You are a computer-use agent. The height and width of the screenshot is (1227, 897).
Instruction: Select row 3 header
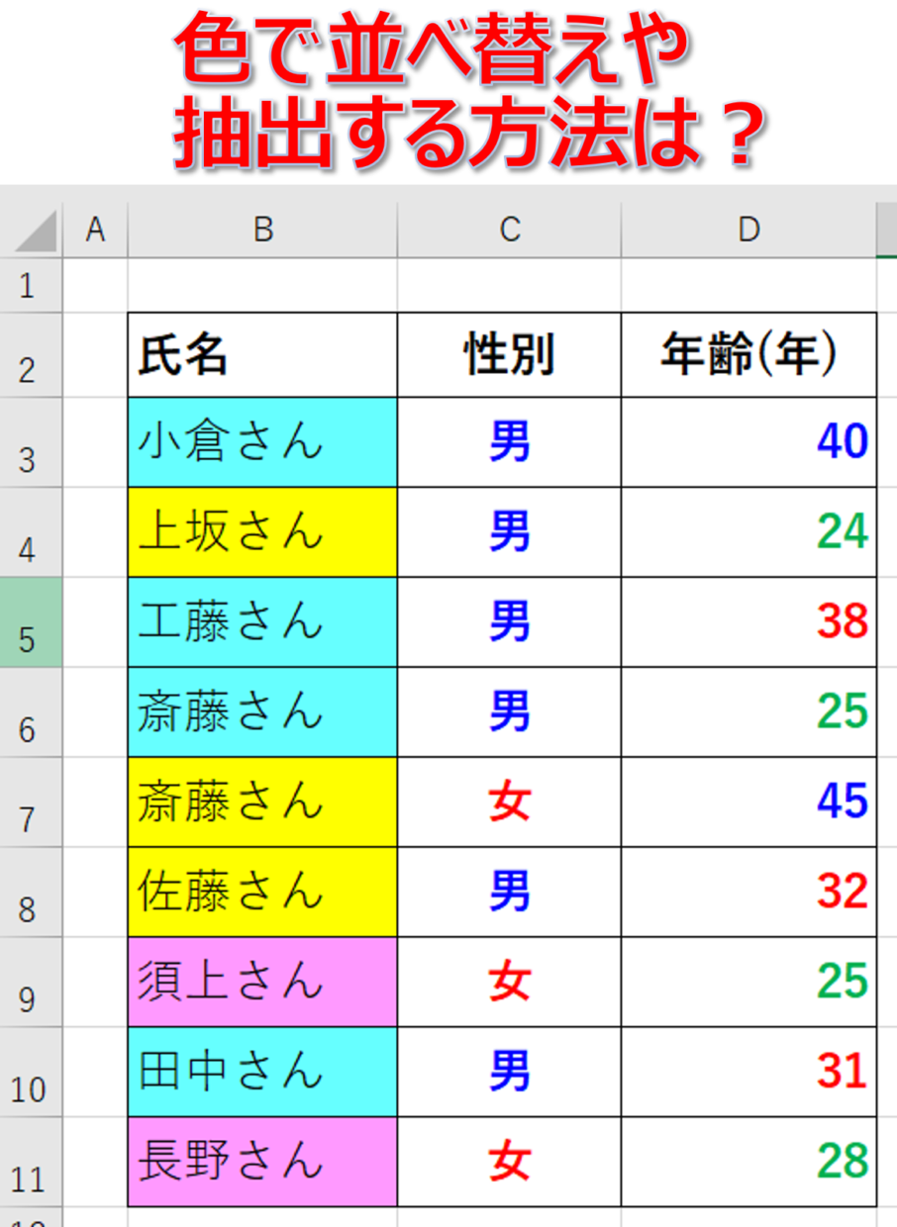31,442
